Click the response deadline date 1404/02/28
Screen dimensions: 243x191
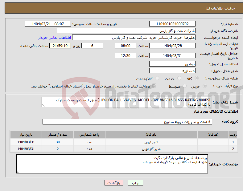172,46
